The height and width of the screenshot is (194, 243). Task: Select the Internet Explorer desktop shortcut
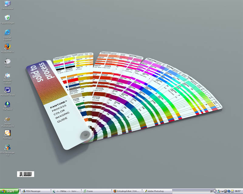7,35
